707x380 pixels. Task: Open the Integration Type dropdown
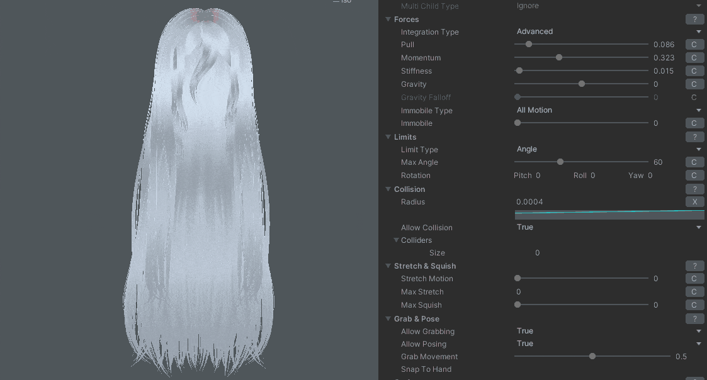(608, 31)
